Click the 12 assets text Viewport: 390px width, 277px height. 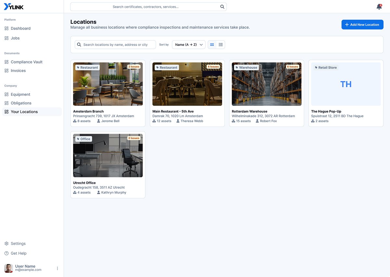(164, 121)
